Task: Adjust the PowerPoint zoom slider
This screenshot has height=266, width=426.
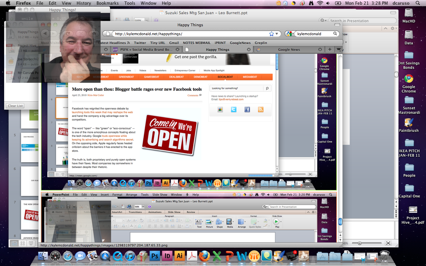Action: (360, 243)
